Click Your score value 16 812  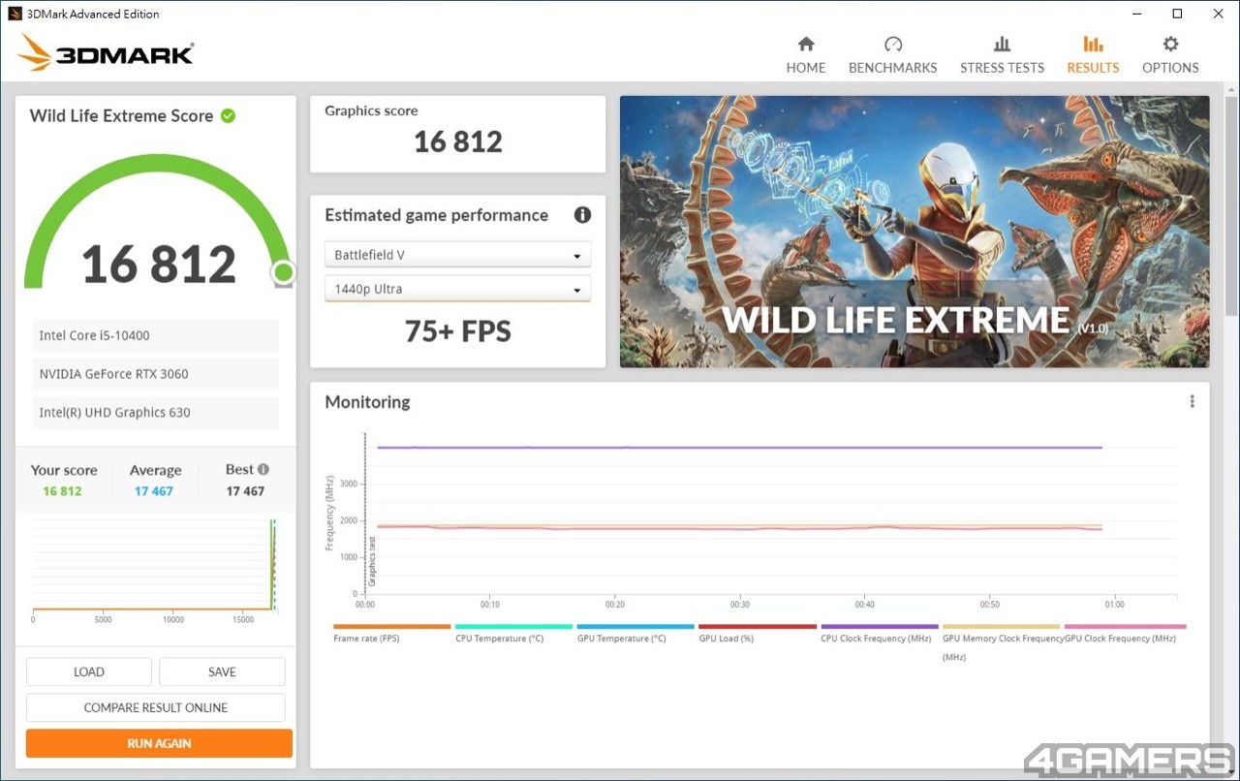pyautogui.click(x=62, y=491)
